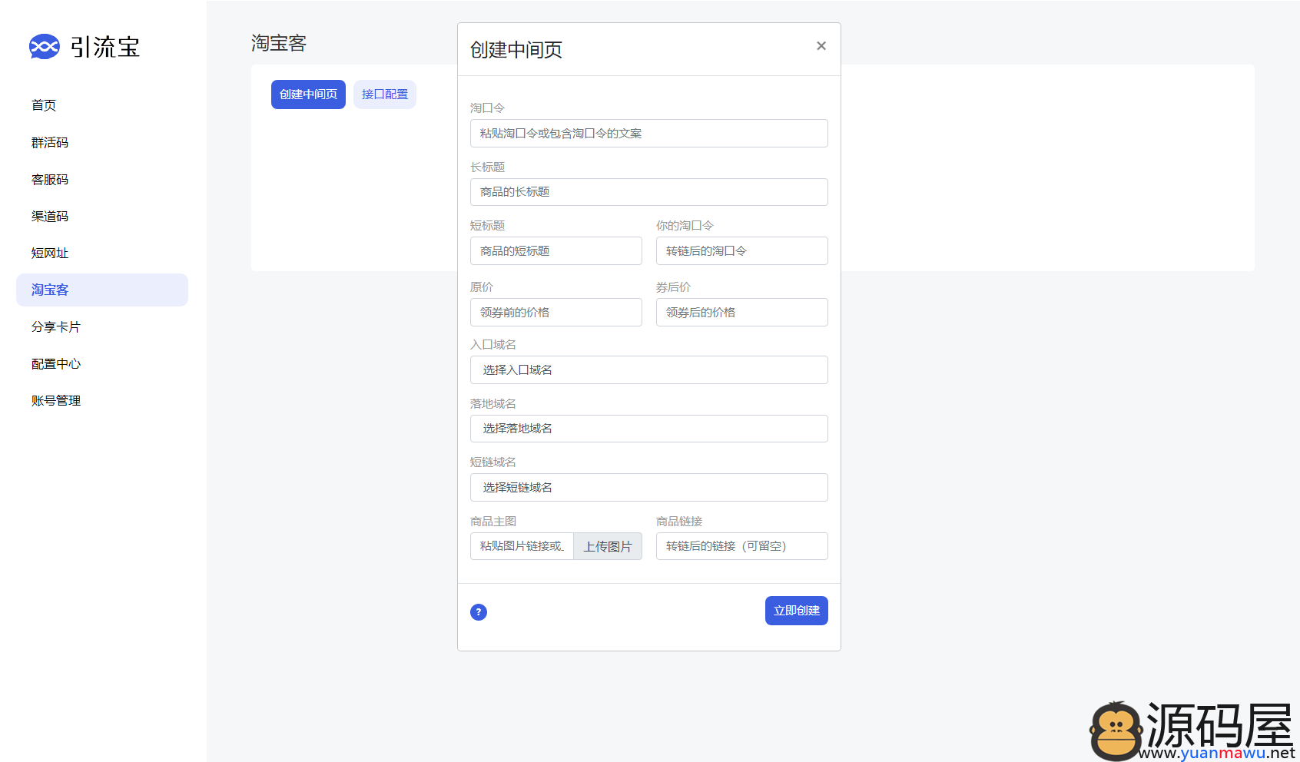Open the 接口配置 button
Viewport: 1300px width, 762px height.
(385, 94)
